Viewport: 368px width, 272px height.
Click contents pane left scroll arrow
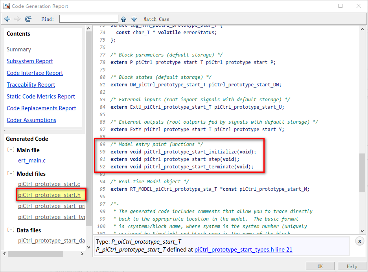point(4,254)
